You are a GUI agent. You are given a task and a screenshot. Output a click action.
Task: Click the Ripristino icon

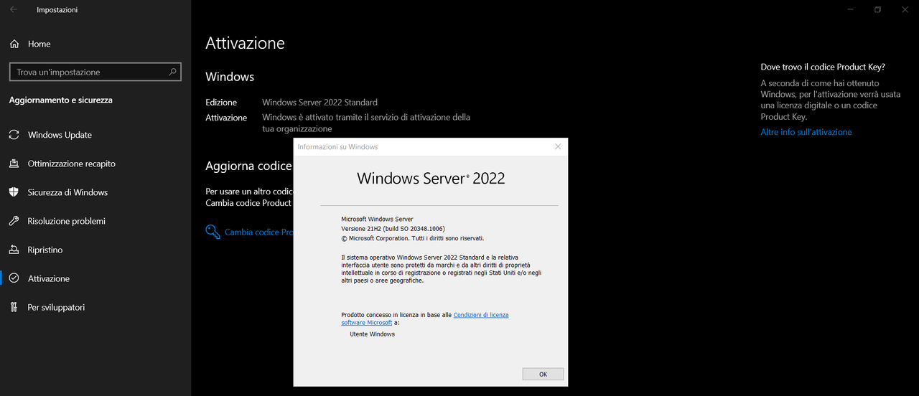point(14,250)
